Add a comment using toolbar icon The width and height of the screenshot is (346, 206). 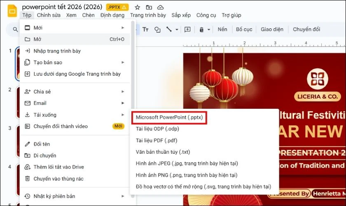pyautogui.click(x=187, y=29)
